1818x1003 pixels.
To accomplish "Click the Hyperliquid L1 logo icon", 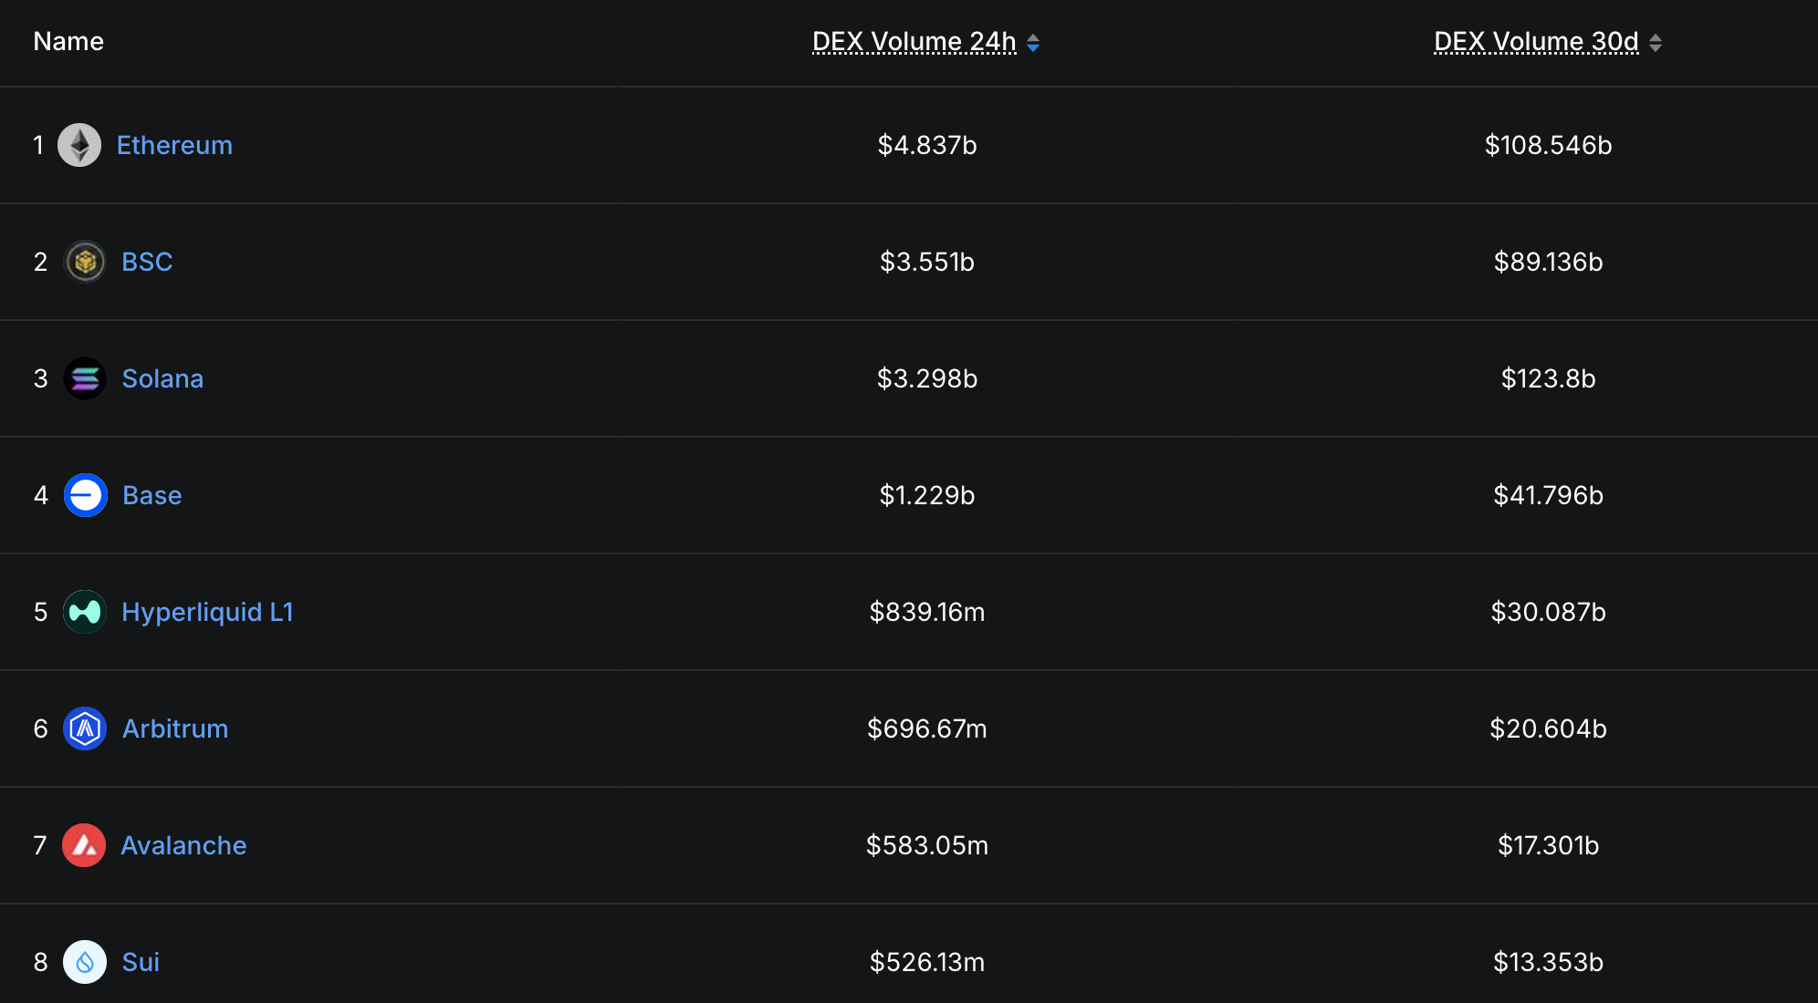I will (85, 612).
